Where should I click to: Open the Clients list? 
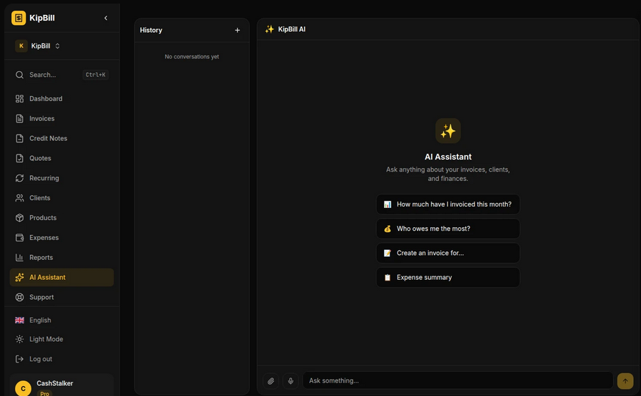(x=62, y=198)
